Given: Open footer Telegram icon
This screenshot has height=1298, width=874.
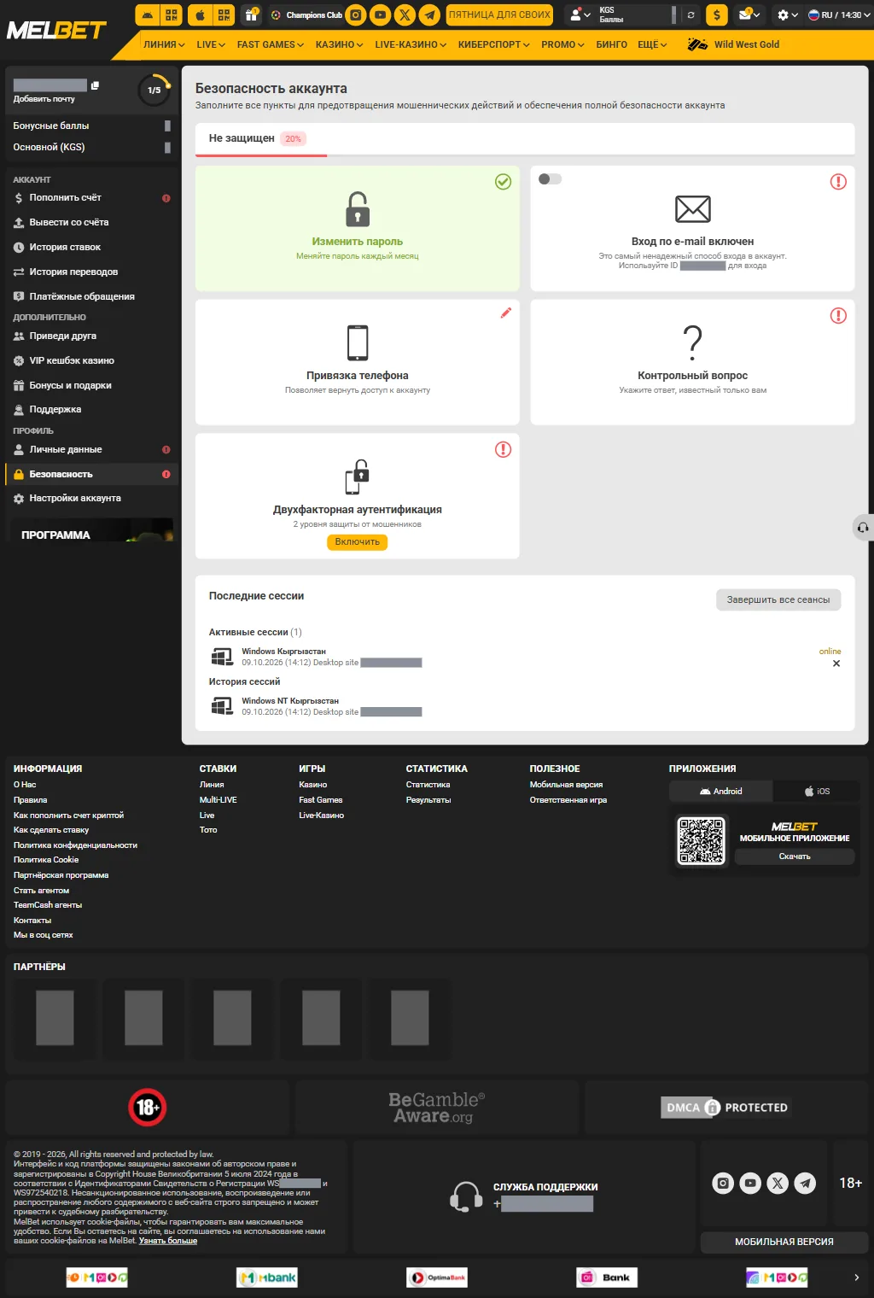Looking at the screenshot, I should [x=805, y=1183].
